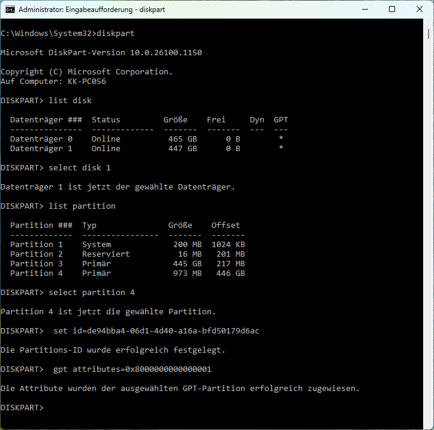434x430 pixels.
Task: Click 'Partition 4 ist jetzt die gewählte Partition.'
Action: point(108,312)
